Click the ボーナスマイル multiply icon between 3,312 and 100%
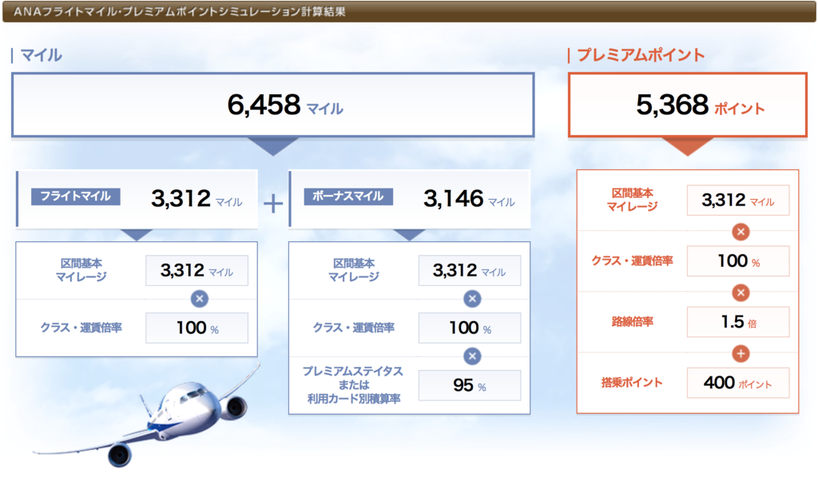Image resolution: width=818 pixels, height=481 pixels. pyautogui.click(x=472, y=299)
